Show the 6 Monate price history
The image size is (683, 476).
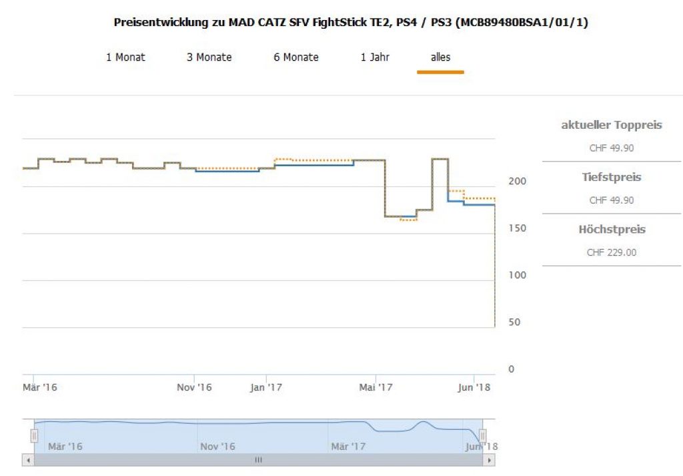point(295,57)
